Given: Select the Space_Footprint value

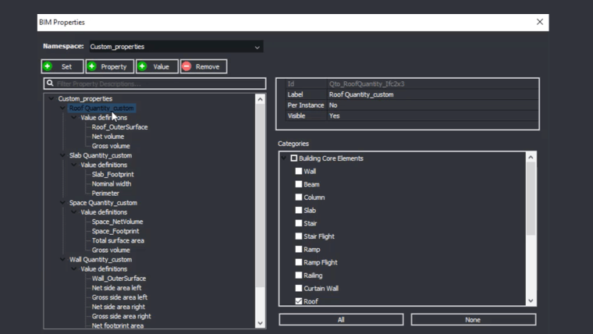Looking at the screenshot, I should 115,231.
